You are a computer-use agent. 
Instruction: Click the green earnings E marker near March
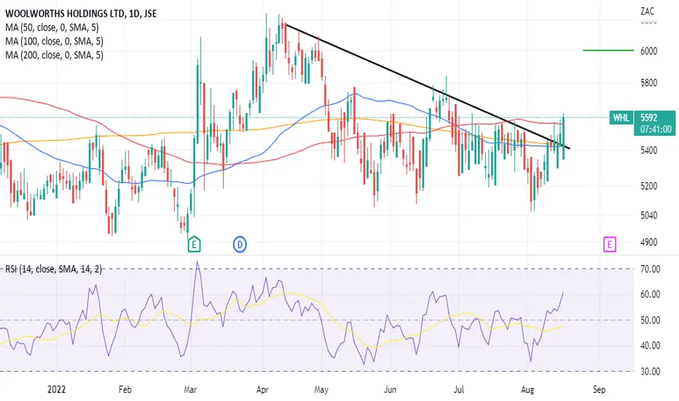click(194, 244)
